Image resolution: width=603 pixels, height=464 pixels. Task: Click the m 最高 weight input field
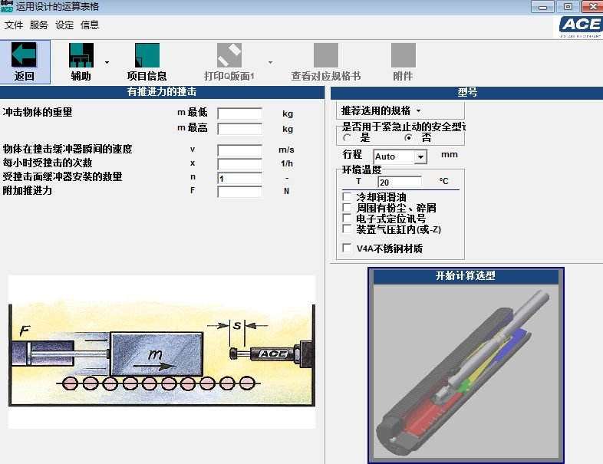click(x=240, y=129)
